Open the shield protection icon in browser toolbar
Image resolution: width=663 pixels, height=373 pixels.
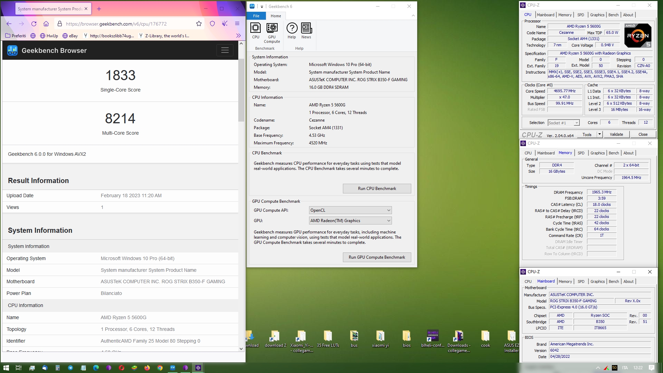click(212, 24)
